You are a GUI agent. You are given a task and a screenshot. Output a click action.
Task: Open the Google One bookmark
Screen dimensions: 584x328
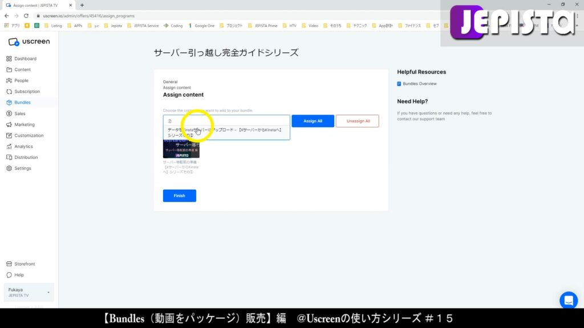coord(201,26)
